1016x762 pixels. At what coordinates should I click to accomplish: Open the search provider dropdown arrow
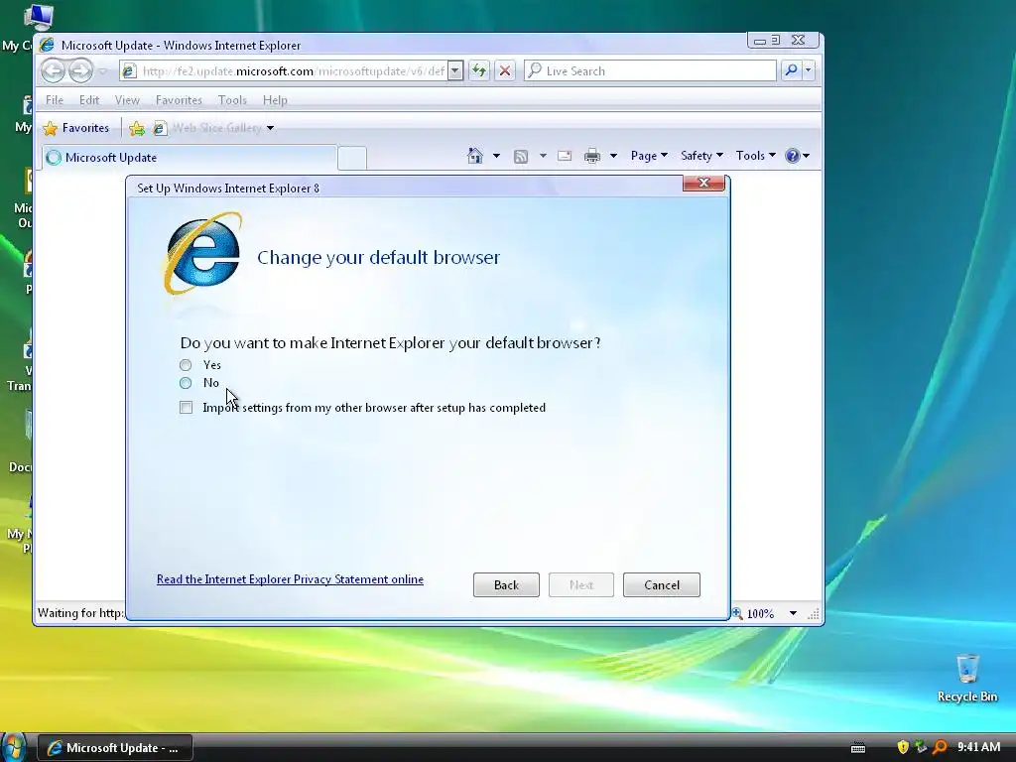808,70
